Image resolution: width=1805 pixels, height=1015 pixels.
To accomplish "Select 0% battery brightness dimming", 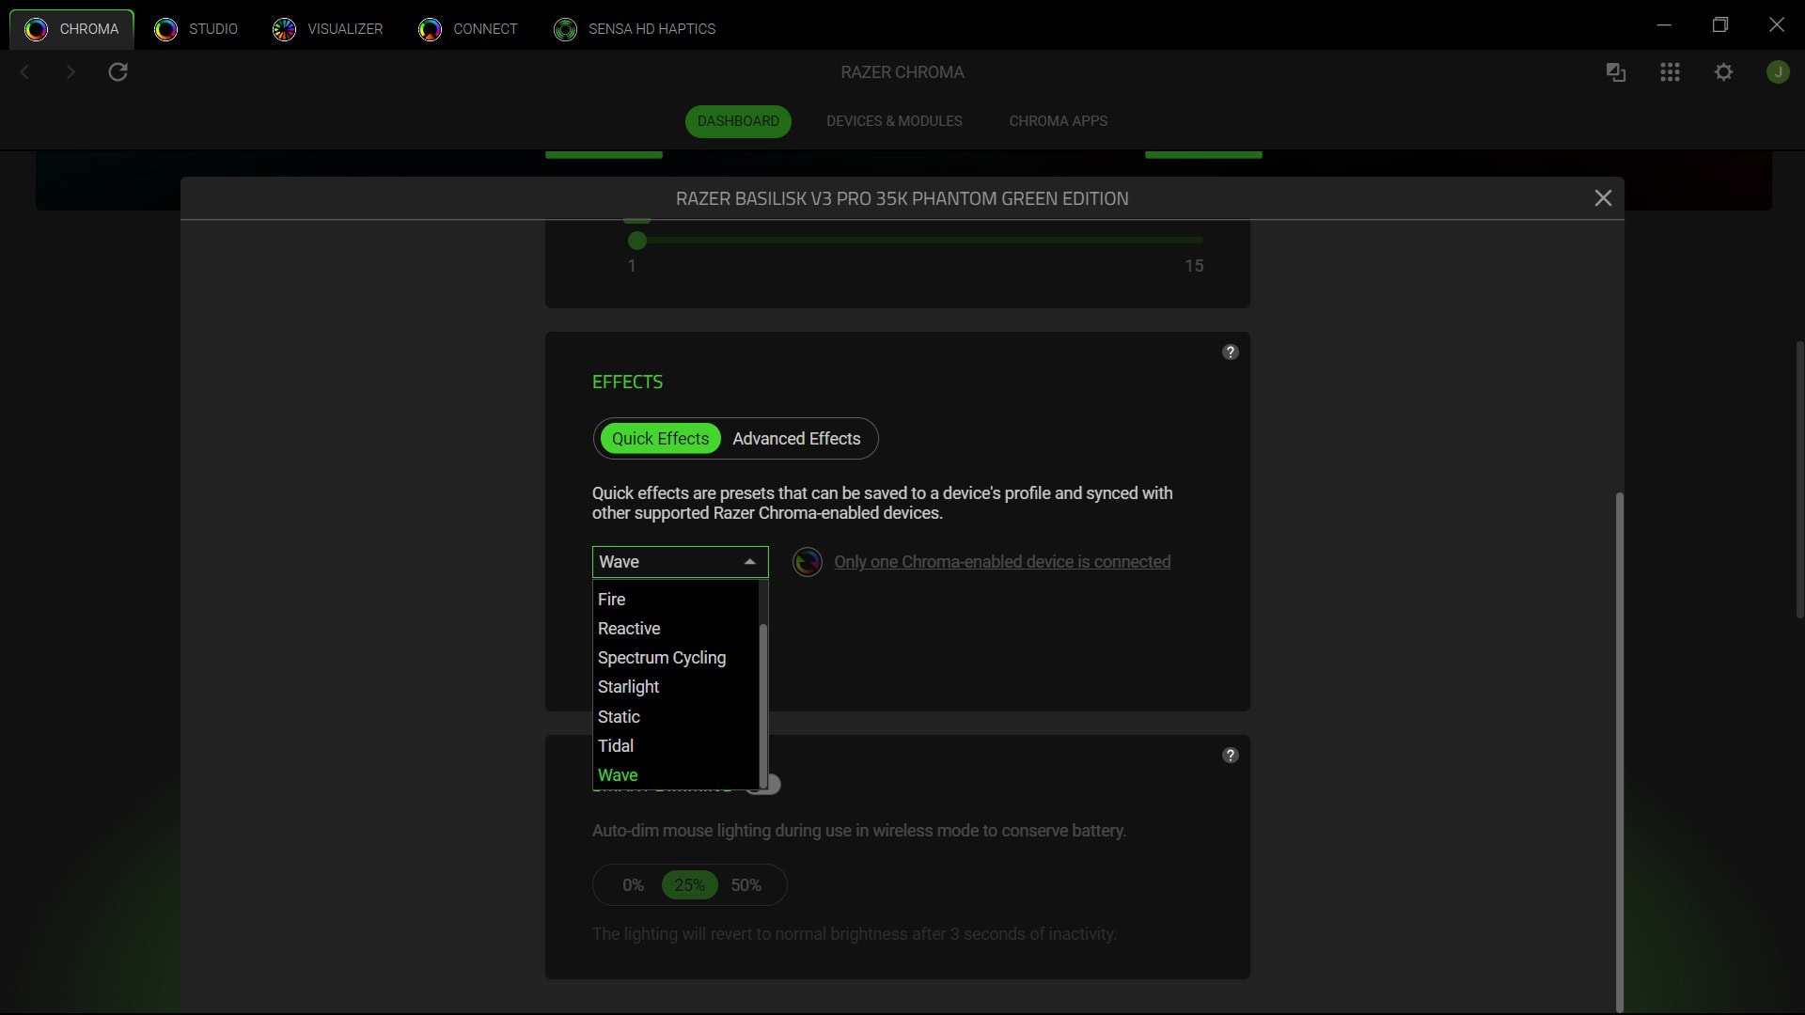I will [632, 884].
